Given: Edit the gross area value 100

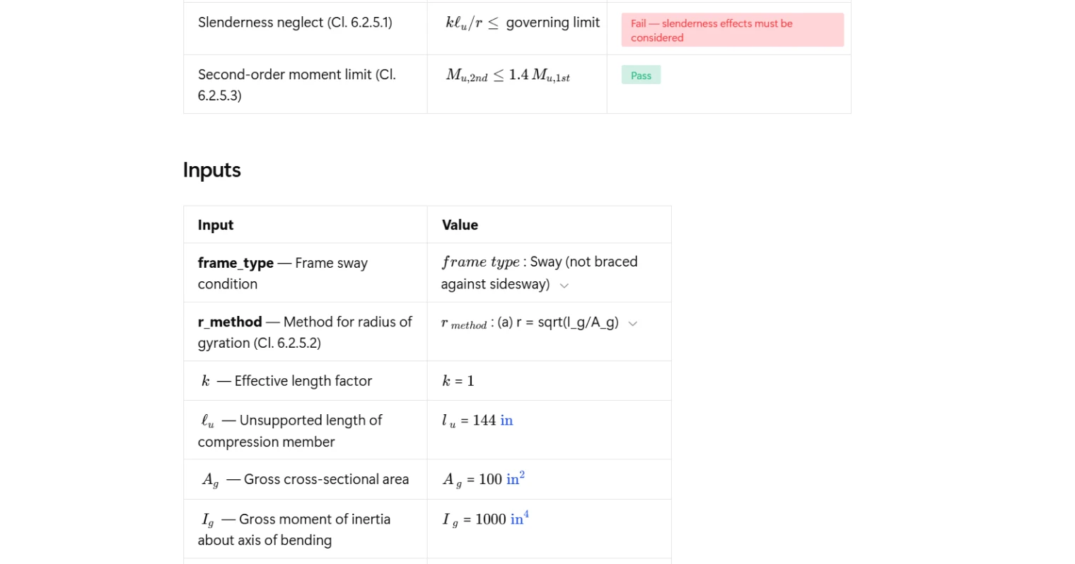Looking at the screenshot, I should pos(490,479).
